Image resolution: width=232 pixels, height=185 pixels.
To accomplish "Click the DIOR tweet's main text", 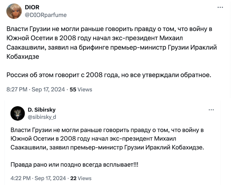I will click(x=112, y=52).
